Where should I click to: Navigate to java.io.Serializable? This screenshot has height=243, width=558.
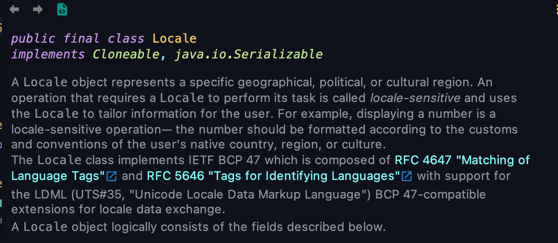pos(248,54)
